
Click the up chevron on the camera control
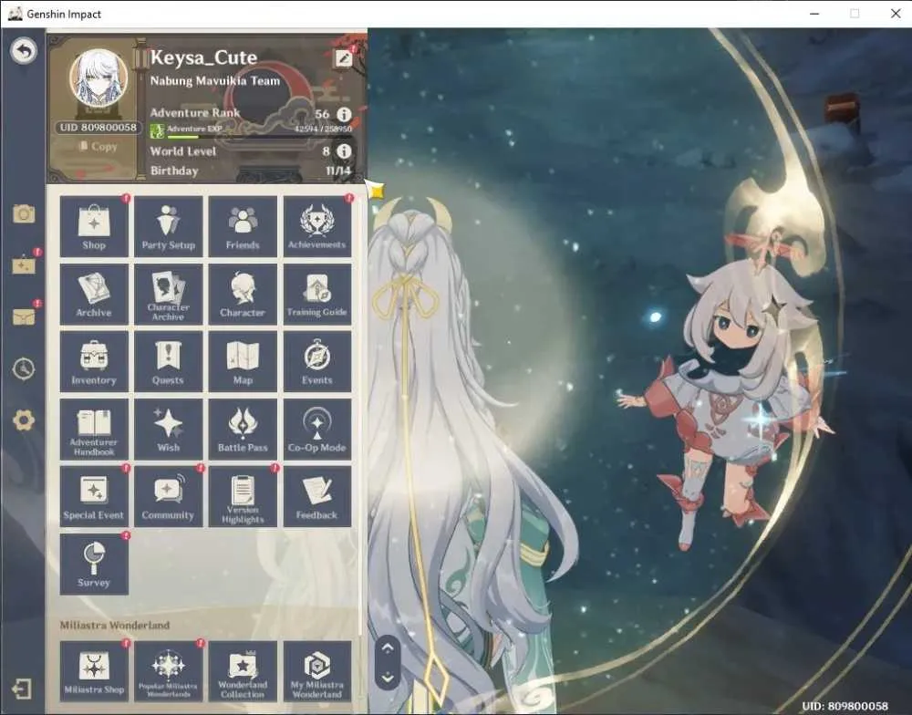388,648
